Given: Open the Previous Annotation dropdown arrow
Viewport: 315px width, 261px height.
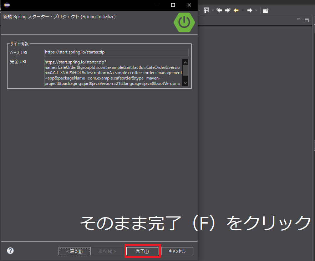Looking at the screenshot, I should coord(213,10).
